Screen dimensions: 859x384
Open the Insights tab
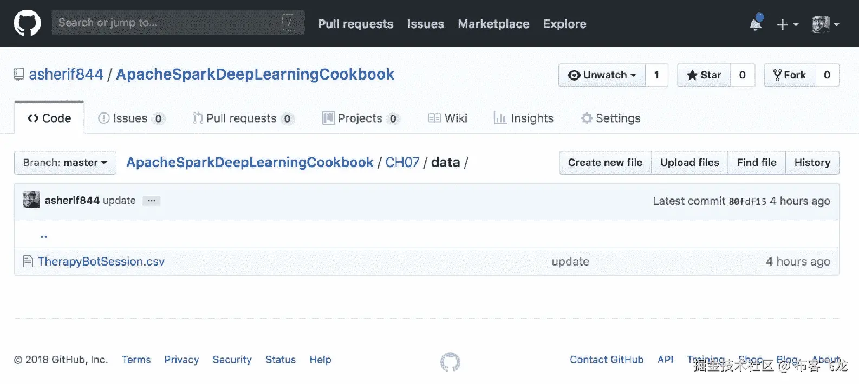[x=523, y=118]
